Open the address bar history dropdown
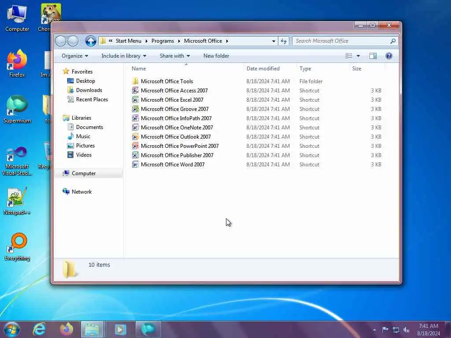 [274, 41]
